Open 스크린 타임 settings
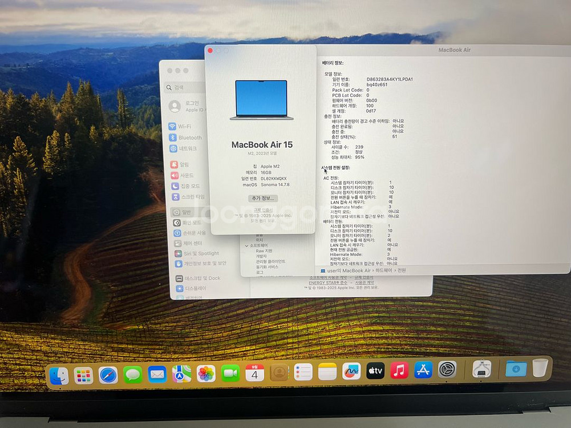Image resolution: width=571 pixels, height=428 pixels. pos(188,197)
